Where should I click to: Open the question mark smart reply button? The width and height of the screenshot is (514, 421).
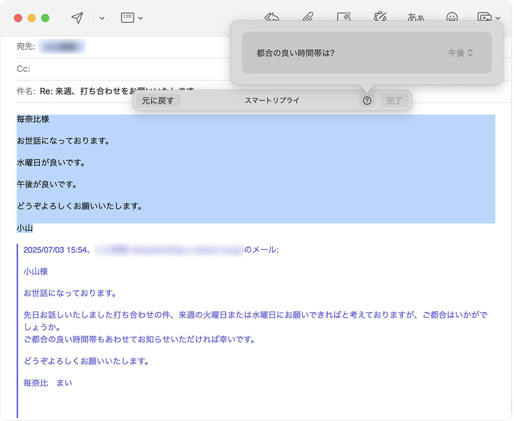(x=367, y=101)
